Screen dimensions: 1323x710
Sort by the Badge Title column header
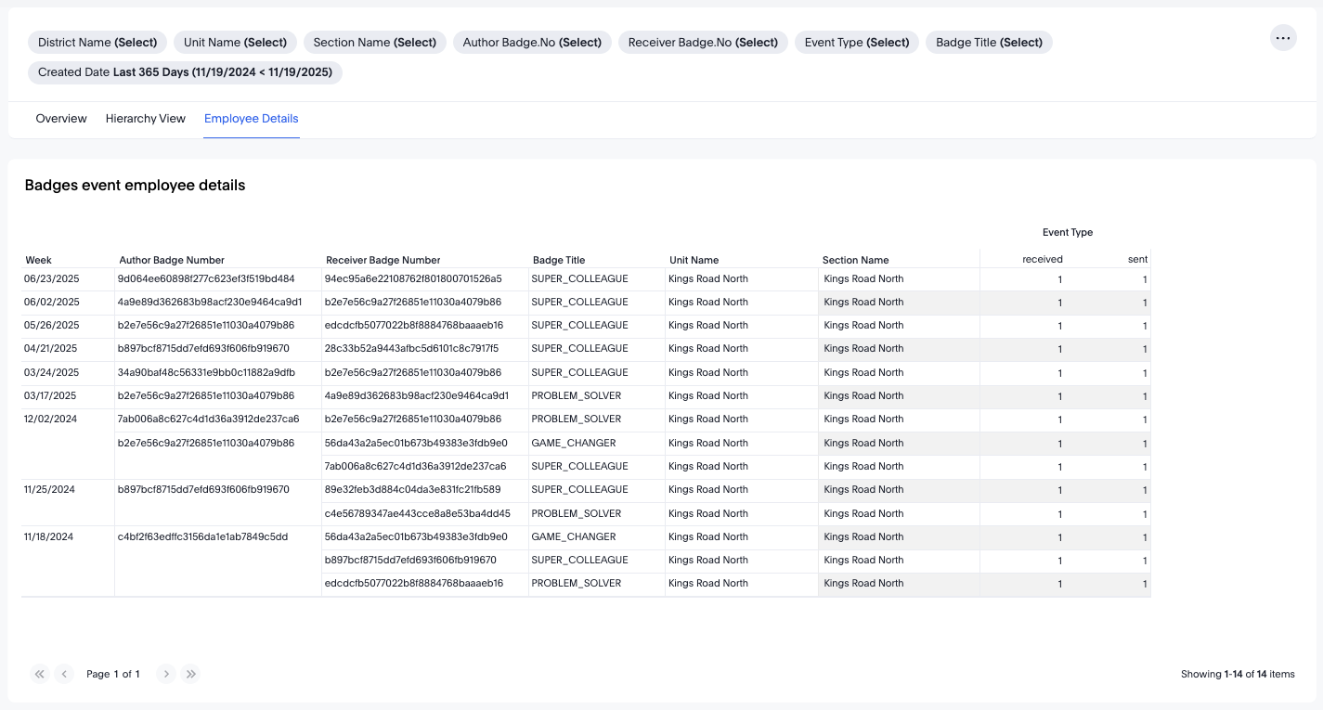point(559,260)
